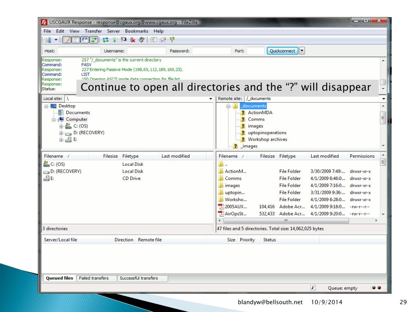Switch to the Successful transfers tab
The height and width of the screenshot is (312, 417).
(142, 278)
